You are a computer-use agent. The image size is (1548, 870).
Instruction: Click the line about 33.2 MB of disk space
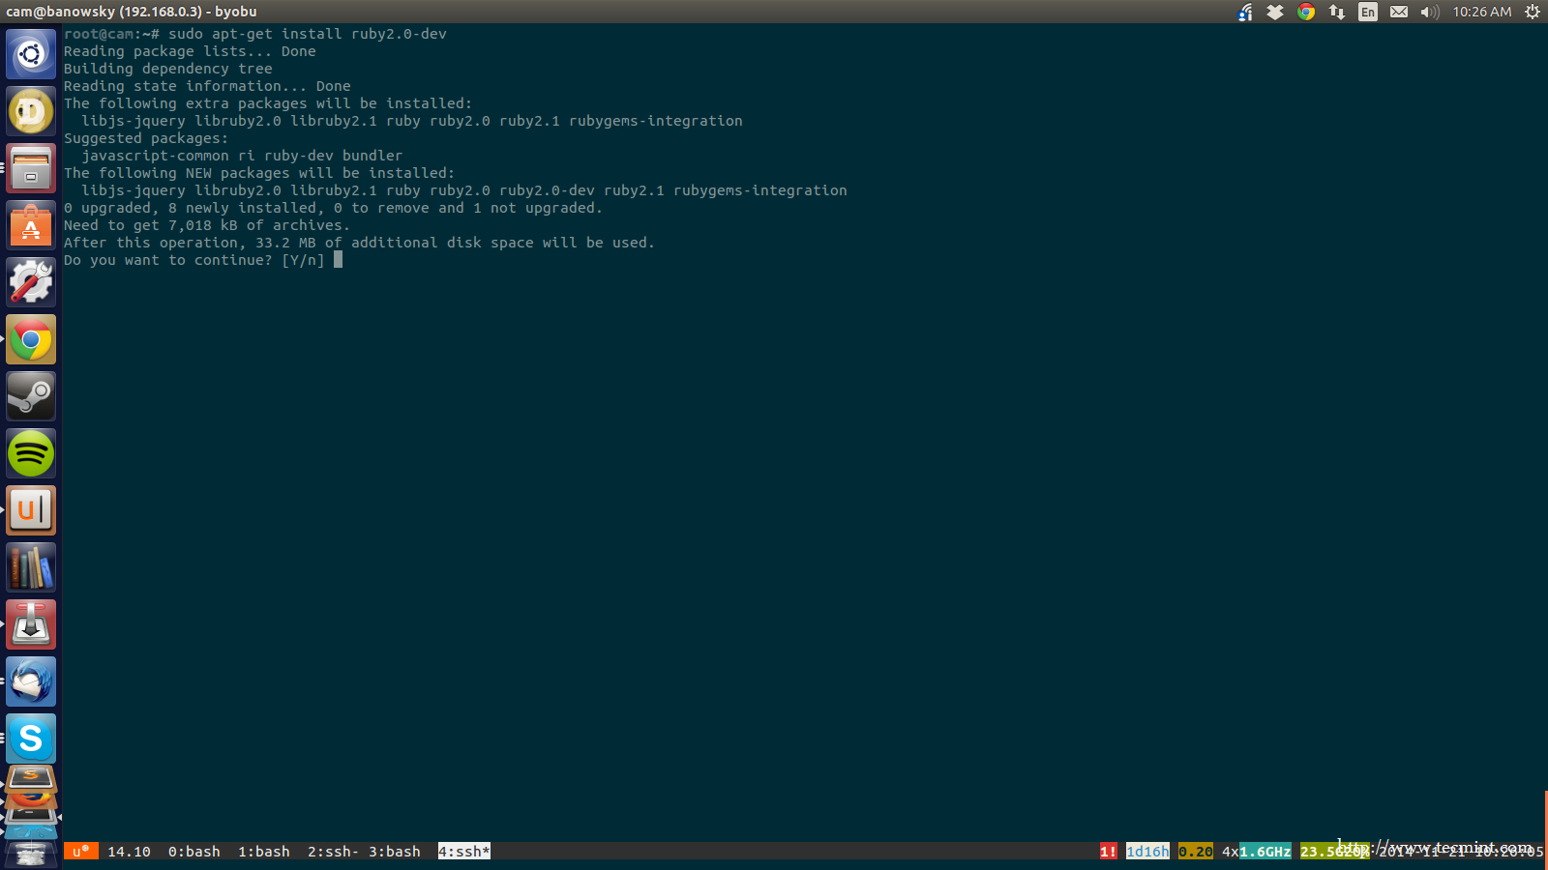pos(359,243)
